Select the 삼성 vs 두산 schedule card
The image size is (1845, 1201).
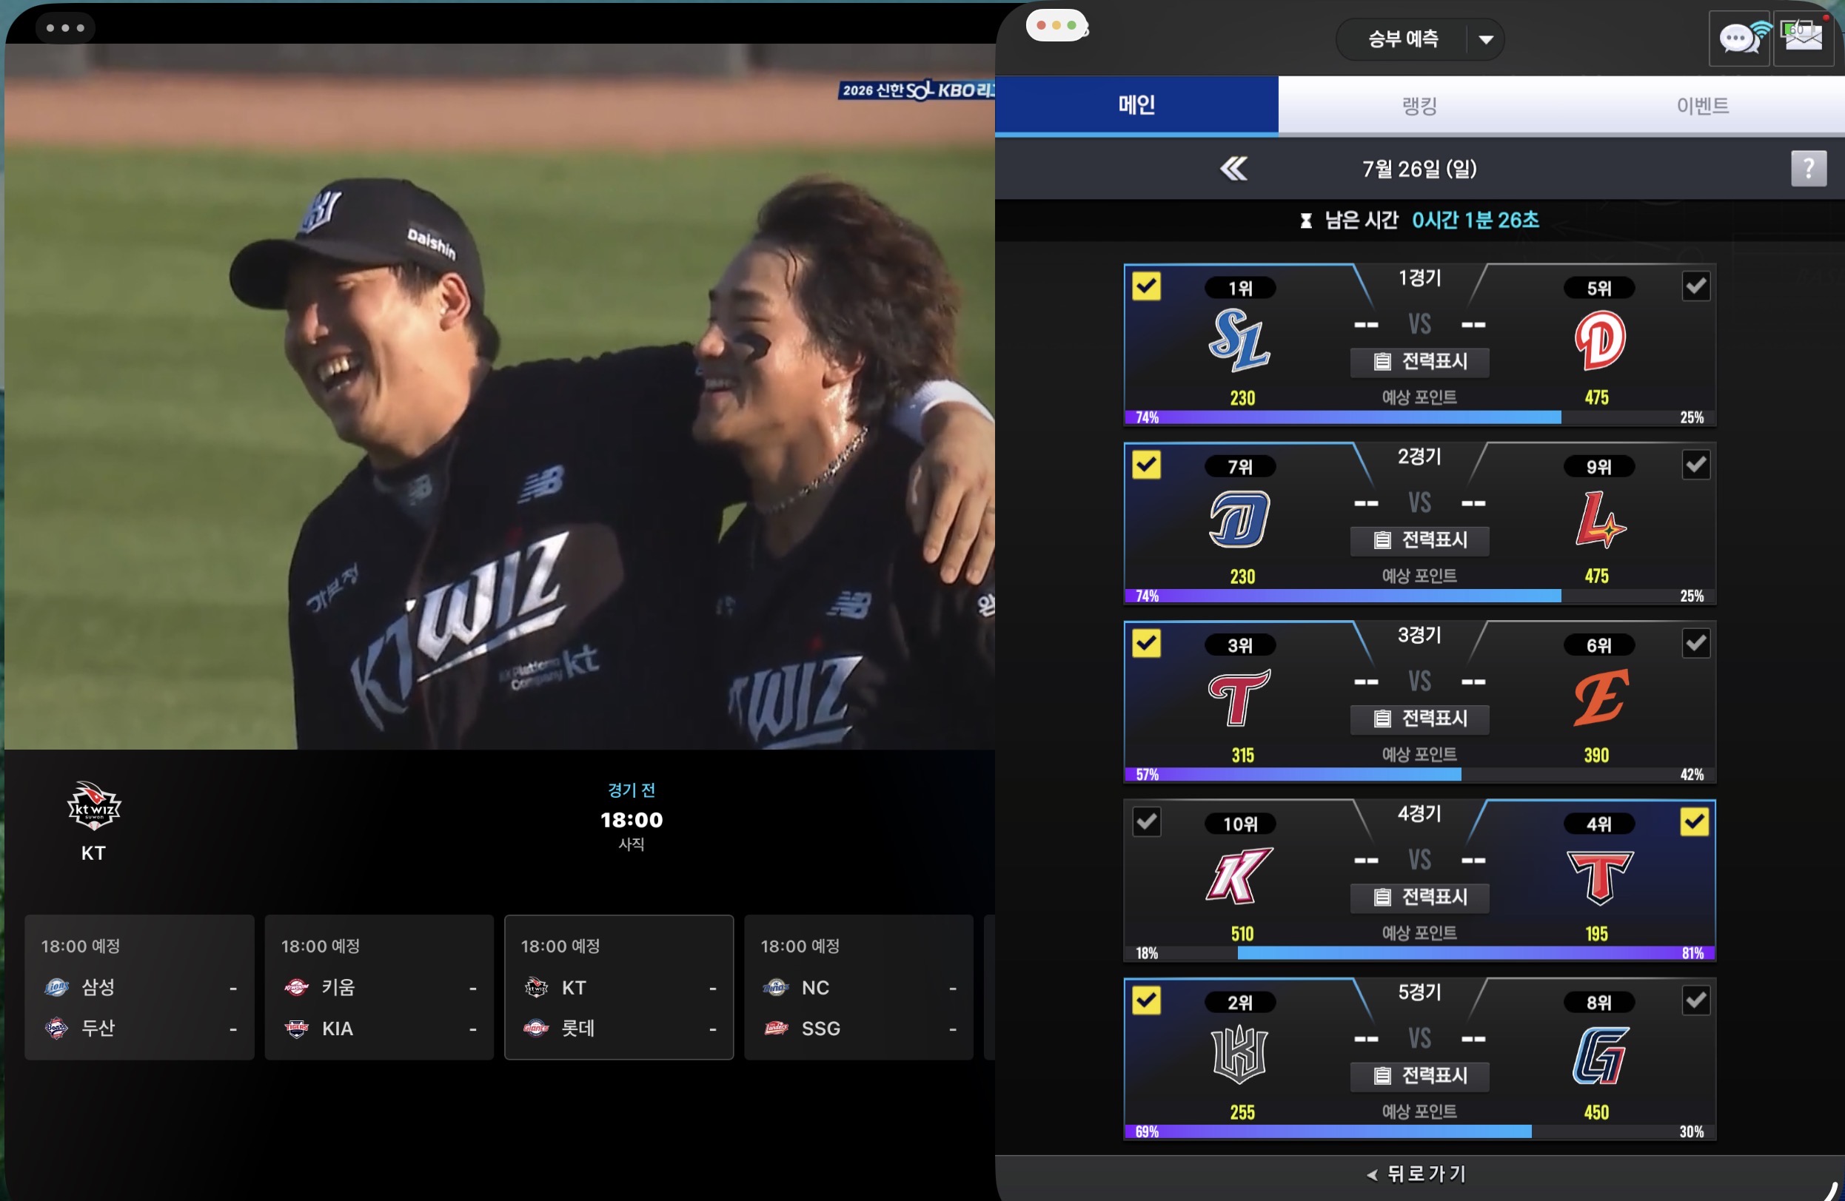[x=139, y=987]
